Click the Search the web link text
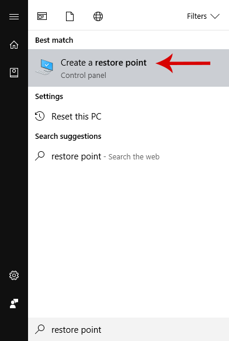 point(134,157)
